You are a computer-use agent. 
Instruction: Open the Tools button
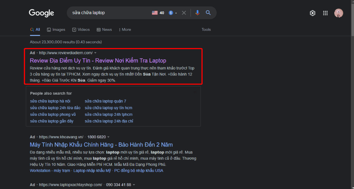pyautogui.click(x=206, y=30)
